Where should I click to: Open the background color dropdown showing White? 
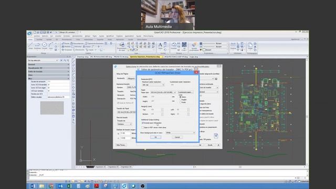[180, 133]
